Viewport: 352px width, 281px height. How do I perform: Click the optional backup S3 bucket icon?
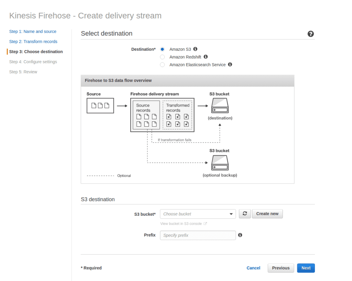click(x=220, y=163)
